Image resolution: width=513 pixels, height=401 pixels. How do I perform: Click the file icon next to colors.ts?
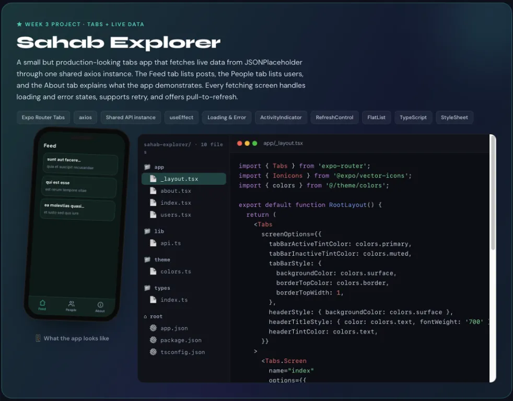pyautogui.click(x=153, y=271)
